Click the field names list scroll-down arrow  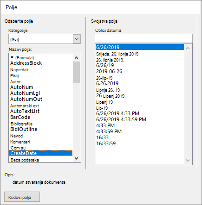coord(76,158)
